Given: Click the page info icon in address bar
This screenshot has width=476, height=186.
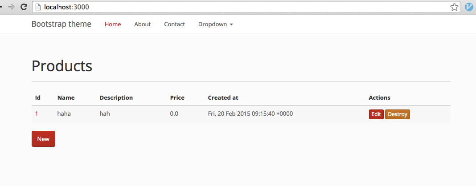Looking at the screenshot, I should (38, 7).
